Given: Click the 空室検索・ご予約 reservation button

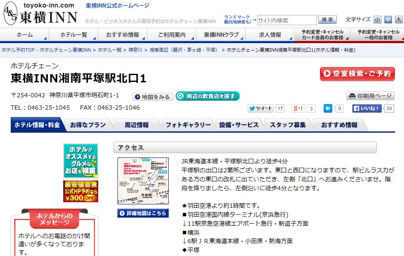Looking at the screenshot, I should coord(357,74).
